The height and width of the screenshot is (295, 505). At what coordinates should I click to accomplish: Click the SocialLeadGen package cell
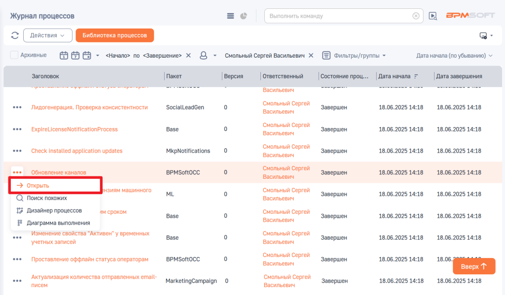tap(185, 107)
